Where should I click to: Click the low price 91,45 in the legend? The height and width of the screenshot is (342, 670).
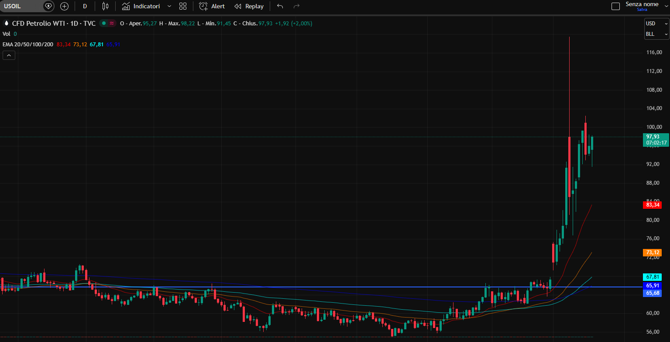click(x=224, y=24)
